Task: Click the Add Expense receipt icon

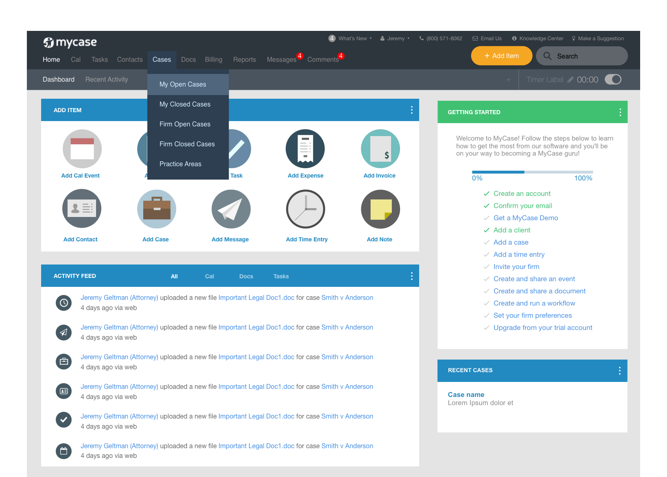Action: pyautogui.click(x=305, y=149)
